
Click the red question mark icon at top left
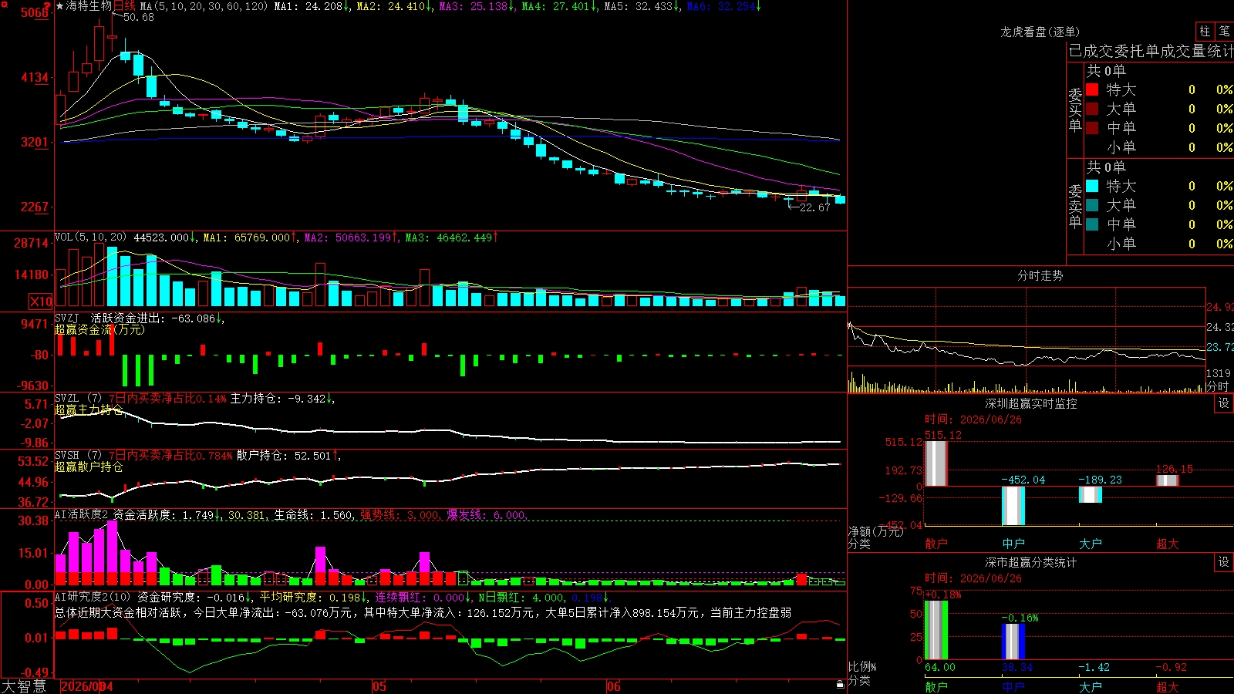click(47, 6)
